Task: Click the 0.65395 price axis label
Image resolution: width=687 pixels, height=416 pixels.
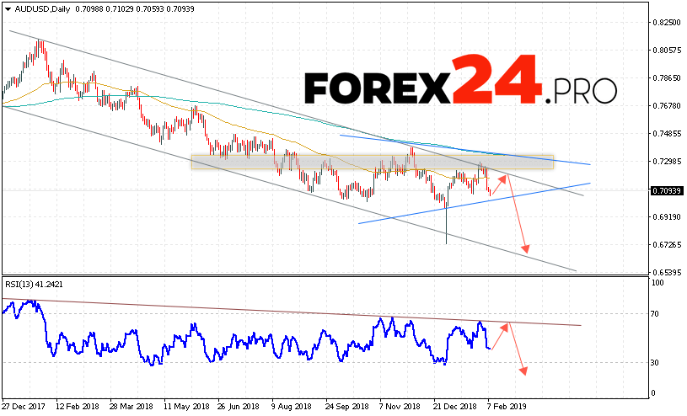Action: click(x=665, y=273)
